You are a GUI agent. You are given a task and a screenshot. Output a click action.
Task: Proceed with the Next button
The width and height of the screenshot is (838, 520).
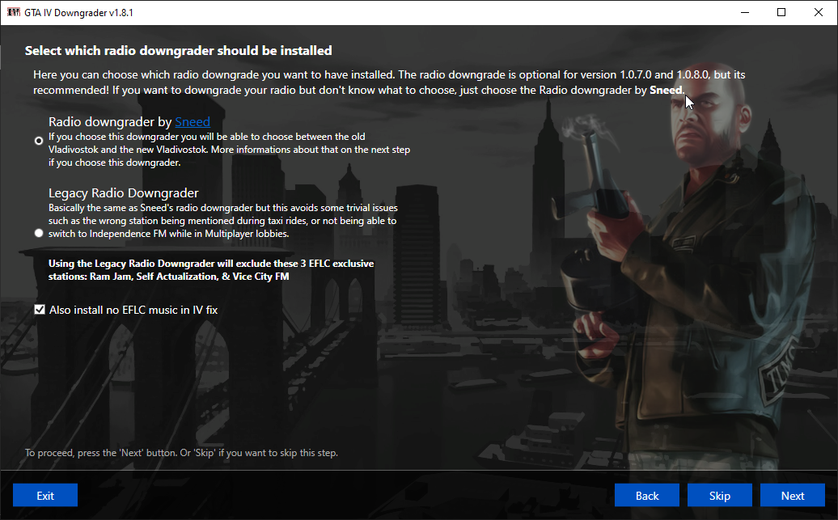tap(793, 496)
